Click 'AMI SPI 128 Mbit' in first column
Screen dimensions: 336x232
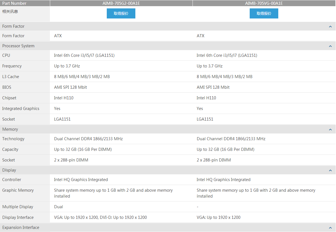(x=71, y=87)
